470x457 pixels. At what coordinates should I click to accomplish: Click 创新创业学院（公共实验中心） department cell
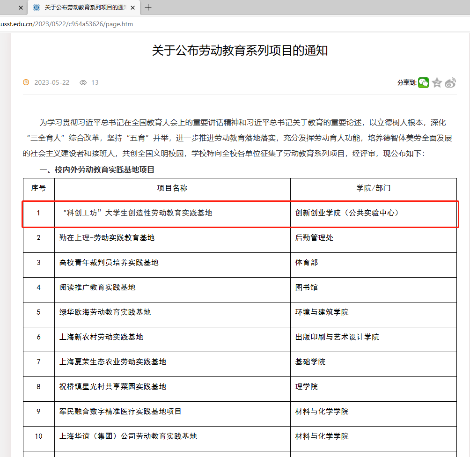pos(347,213)
